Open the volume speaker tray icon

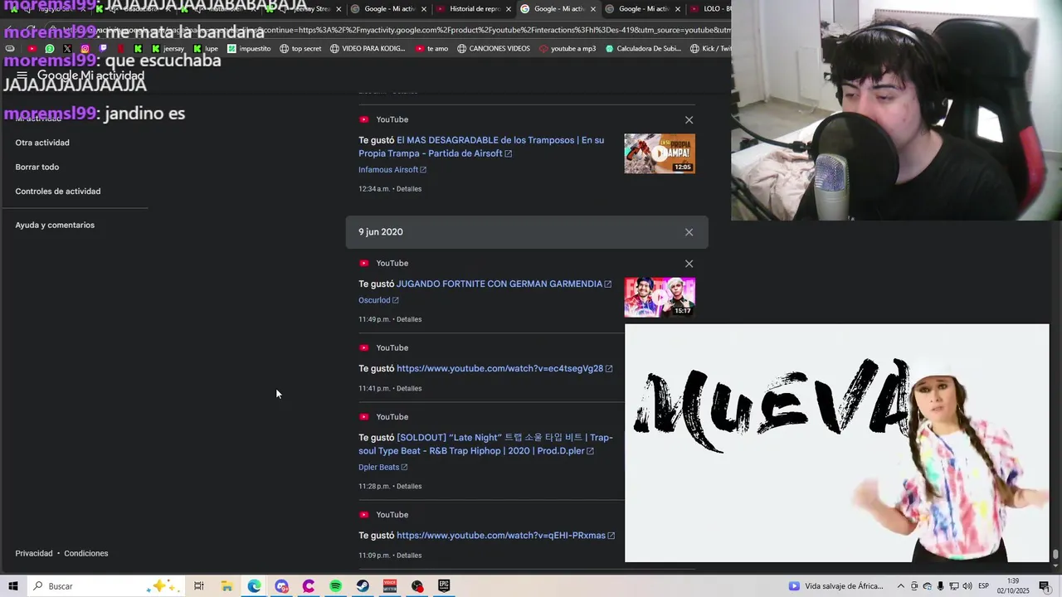pyautogui.click(x=967, y=586)
